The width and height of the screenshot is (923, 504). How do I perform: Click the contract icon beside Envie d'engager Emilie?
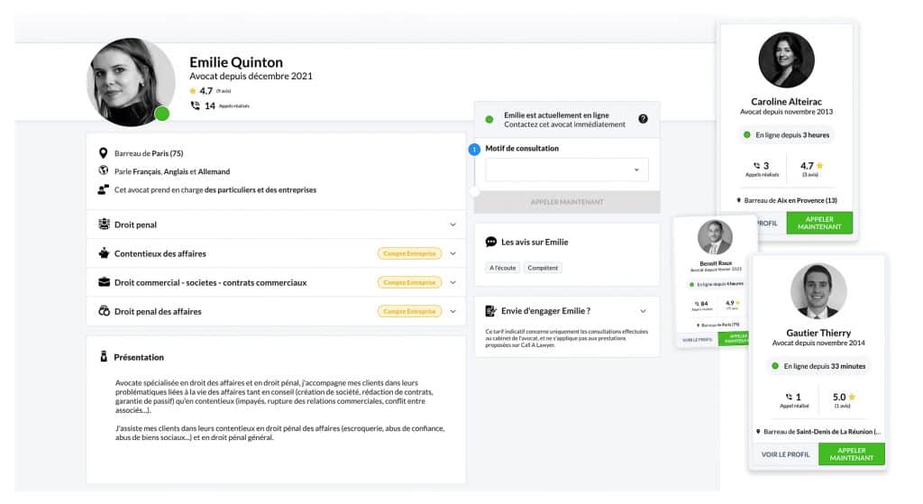click(x=490, y=311)
